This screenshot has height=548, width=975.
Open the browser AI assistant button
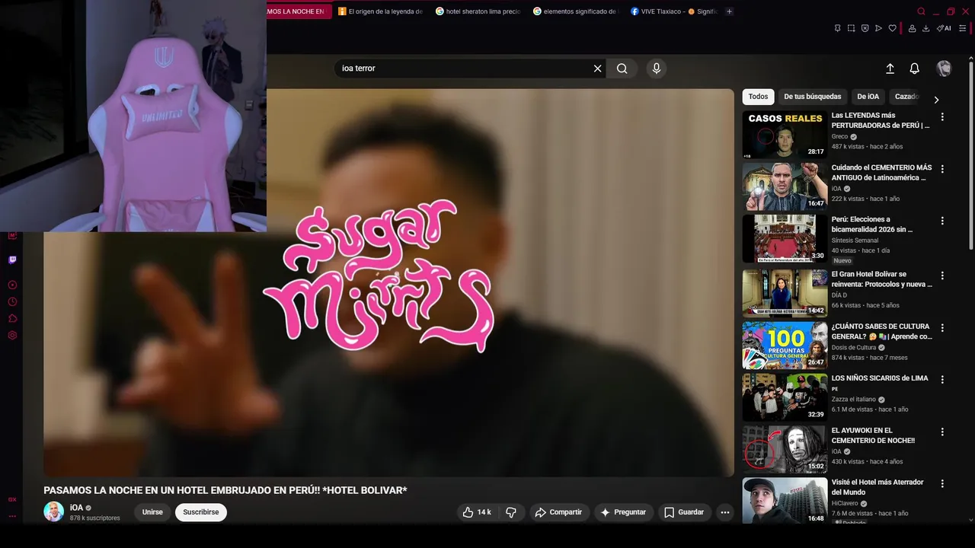[x=944, y=28]
